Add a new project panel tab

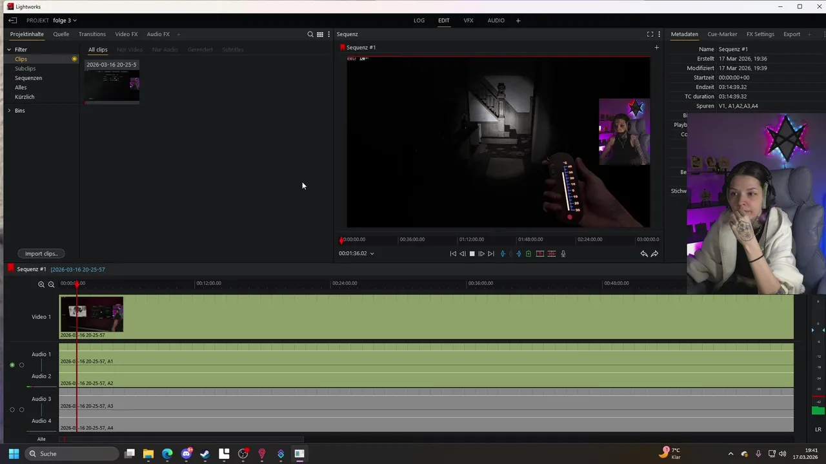179,34
